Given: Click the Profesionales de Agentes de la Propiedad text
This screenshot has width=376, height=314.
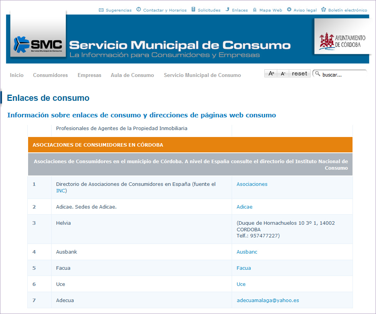Looking at the screenshot, I should [122, 129].
